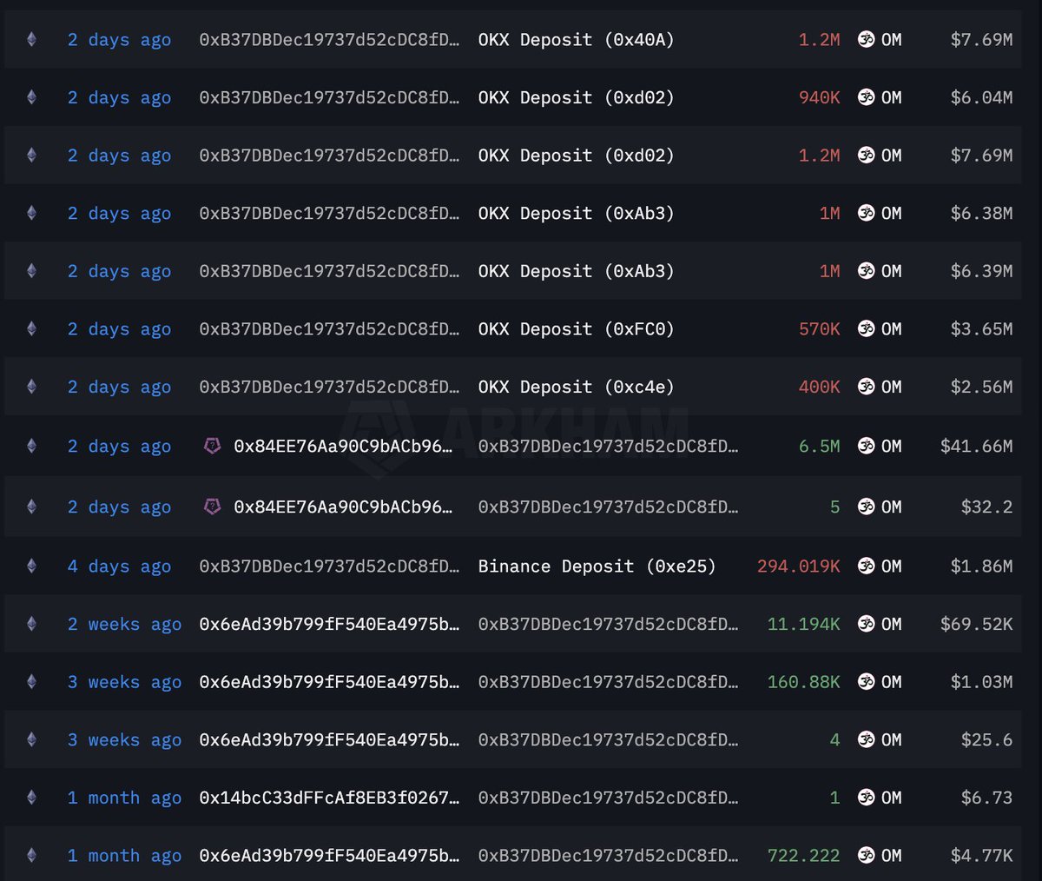Open sender 0x6eAd39b799fF540Ea4975b in the 11.194K row
1042x881 pixels.
(329, 624)
